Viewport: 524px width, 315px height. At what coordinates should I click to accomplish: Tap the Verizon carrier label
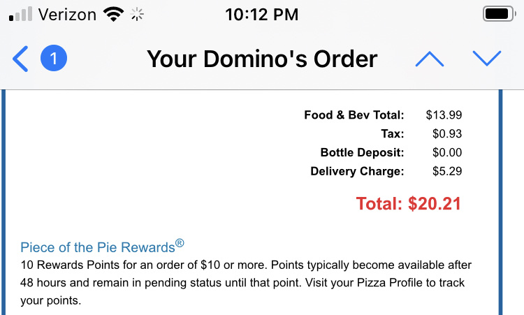tap(67, 15)
